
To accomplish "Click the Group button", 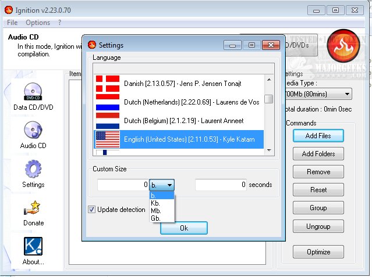I will 318,208.
